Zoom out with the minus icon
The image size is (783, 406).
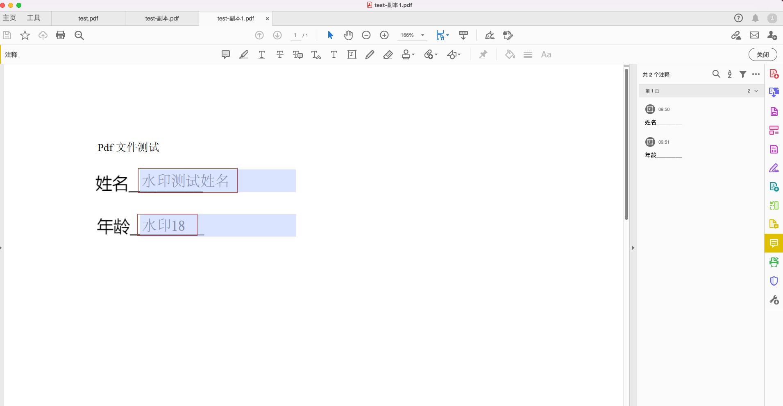click(x=366, y=35)
